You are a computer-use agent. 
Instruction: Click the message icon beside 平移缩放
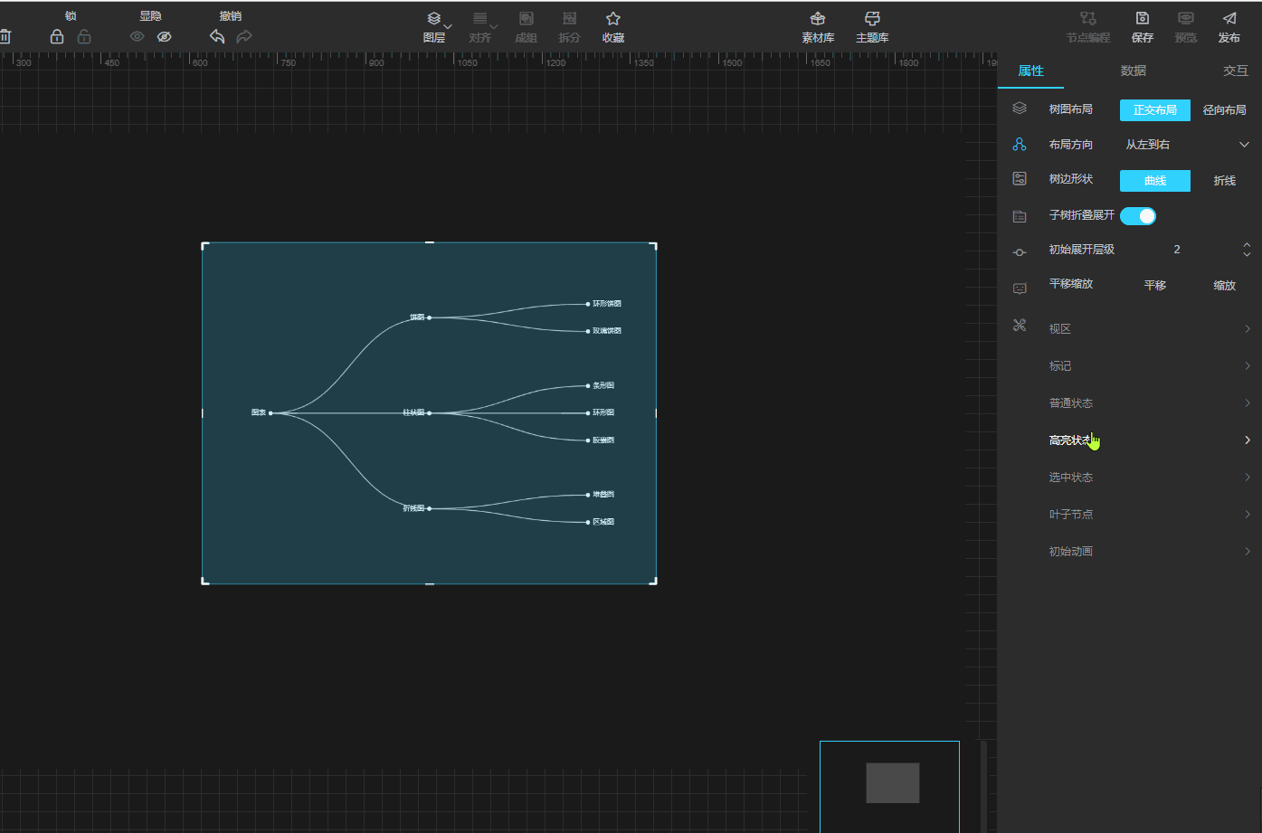(1020, 289)
